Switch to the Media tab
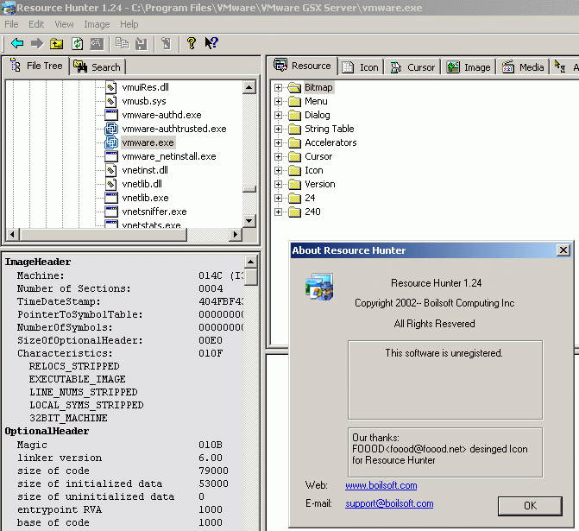This screenshot has width=579, height=531. click(523, 67)
